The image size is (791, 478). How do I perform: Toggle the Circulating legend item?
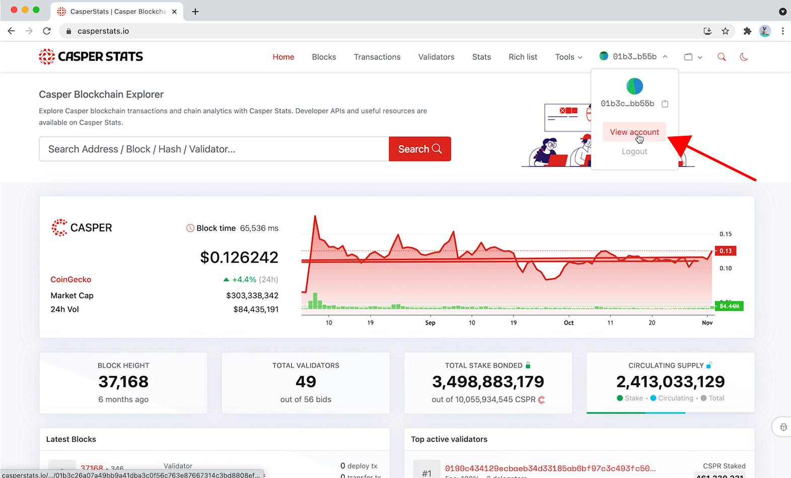point(672,398)
